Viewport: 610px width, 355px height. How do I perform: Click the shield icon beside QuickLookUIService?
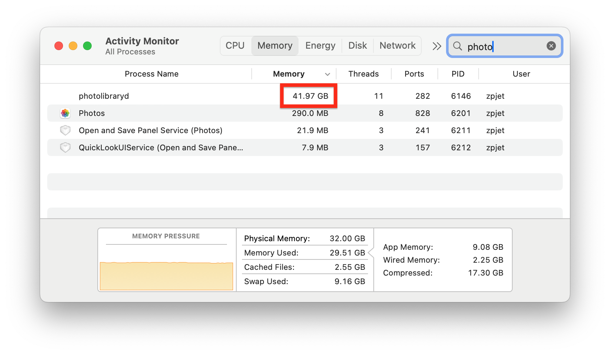[65, 147]
